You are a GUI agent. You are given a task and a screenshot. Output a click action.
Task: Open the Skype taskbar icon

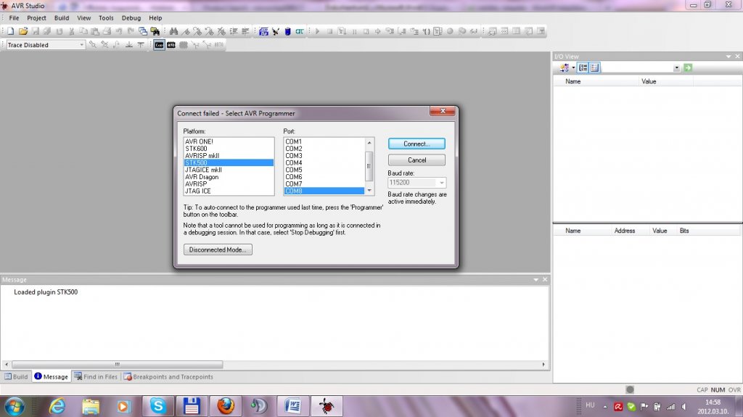[157, 406]
